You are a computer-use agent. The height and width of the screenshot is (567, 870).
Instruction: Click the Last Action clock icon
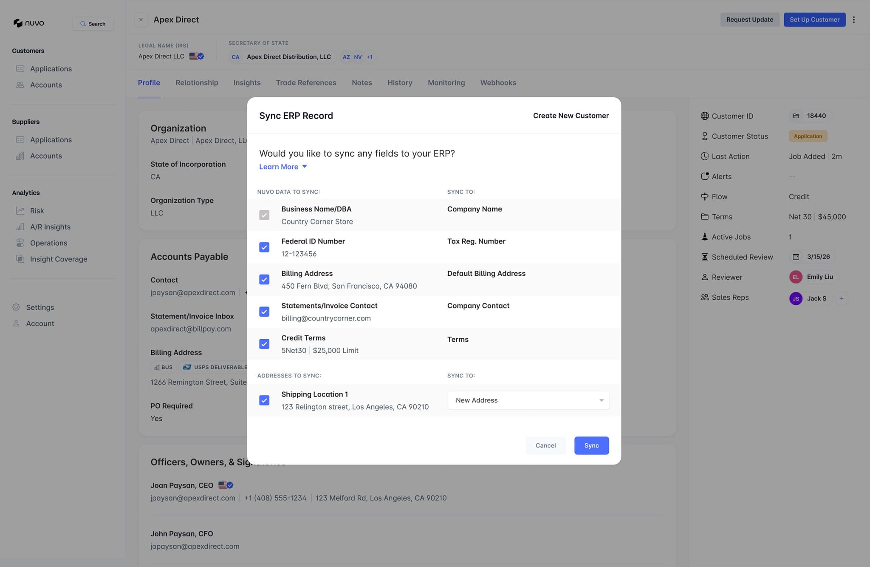click(705, 156)
